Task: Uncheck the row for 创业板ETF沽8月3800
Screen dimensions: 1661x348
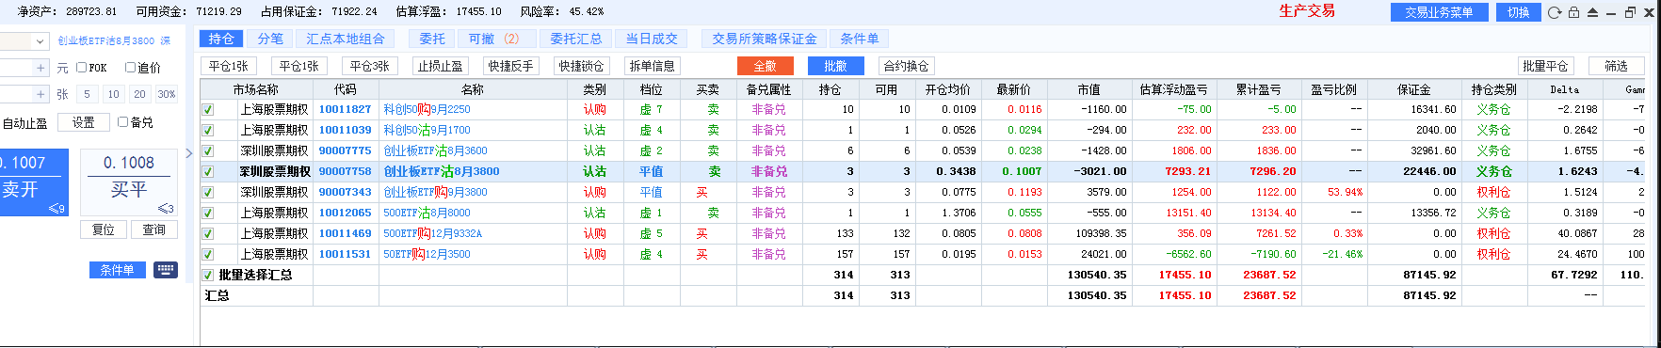Action: click(x=208, y=171)
